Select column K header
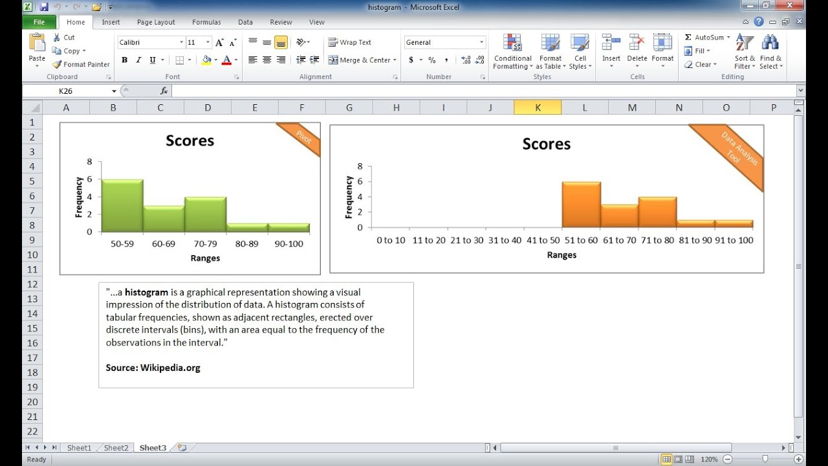828x466 pixels. tap(538, 107)
